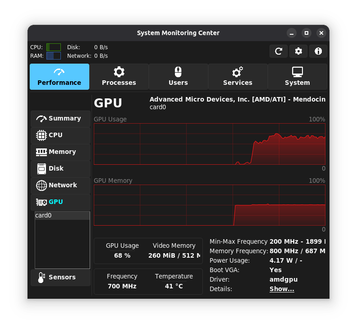Click the amdgpu driver value
This screenshot has width=357, height=329.
pos(284,279)
